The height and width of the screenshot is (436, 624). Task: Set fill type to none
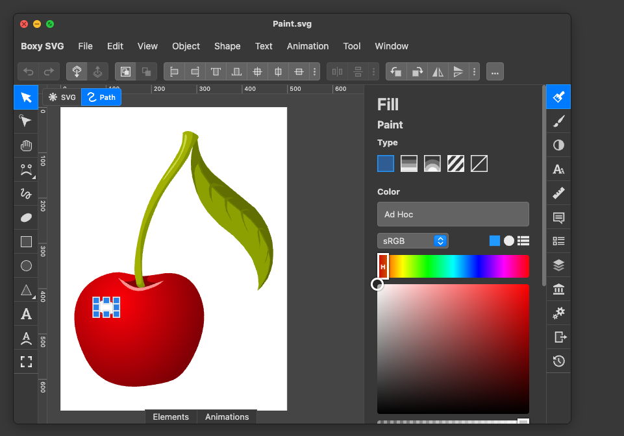coord(479,163)
